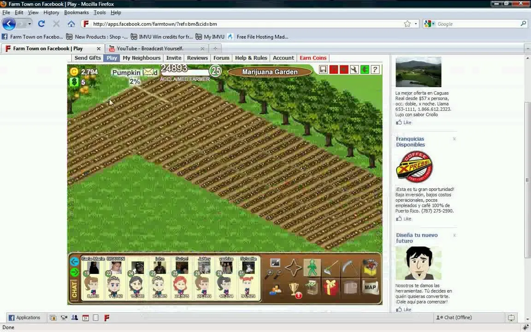
Task: Focus the Google search field
Action: [478, 24]
